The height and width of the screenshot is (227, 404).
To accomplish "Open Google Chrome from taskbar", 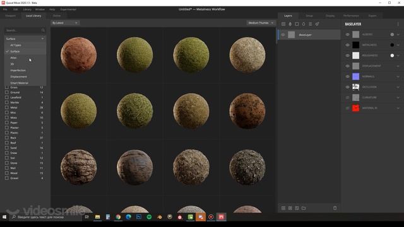I will (x=118, y=217).
